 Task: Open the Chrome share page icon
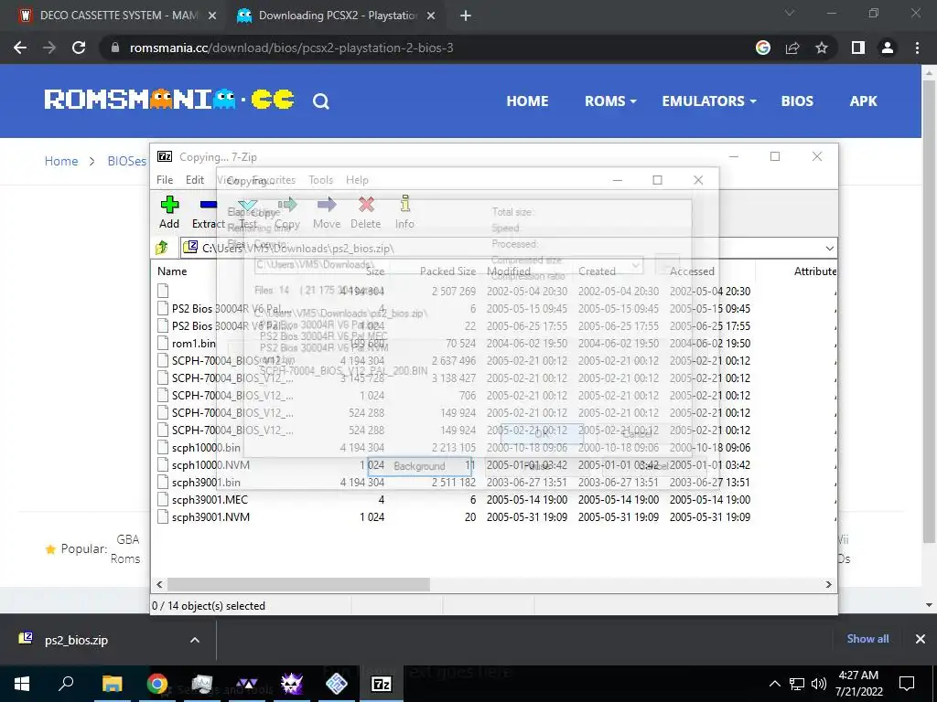pyautogui.click(x=792, y=48)
